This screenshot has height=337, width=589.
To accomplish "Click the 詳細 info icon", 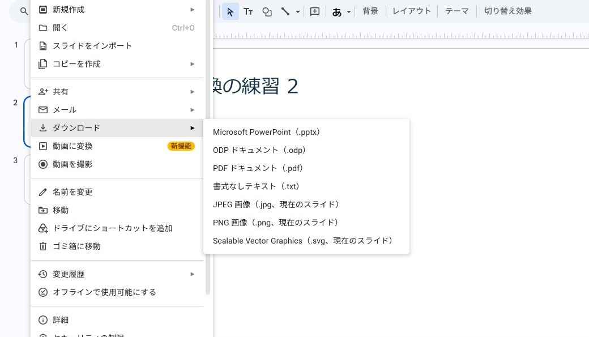I will pyautogui.click(x=43, y=320).
